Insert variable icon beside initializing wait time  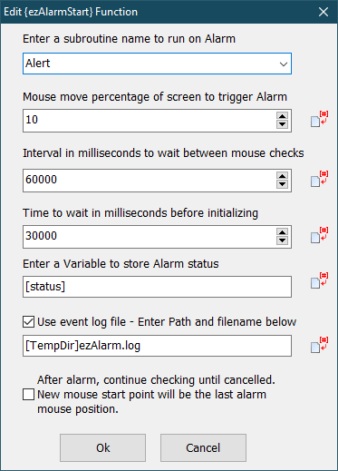319,235
